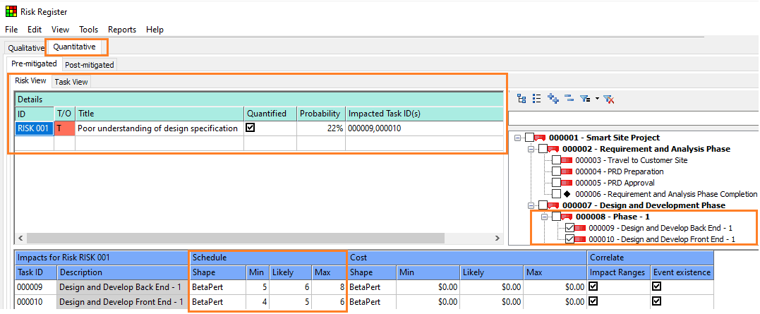
Task: Switch to the Post-mitigated tab
Action: (89, 64)
